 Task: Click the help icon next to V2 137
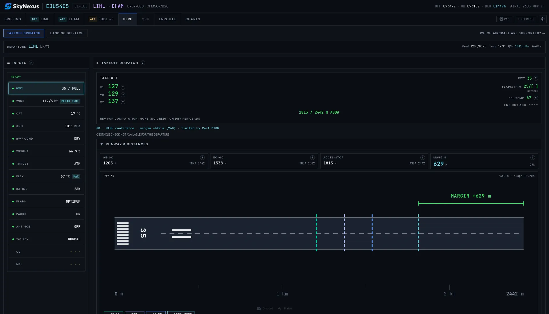(x=123, y=102)
